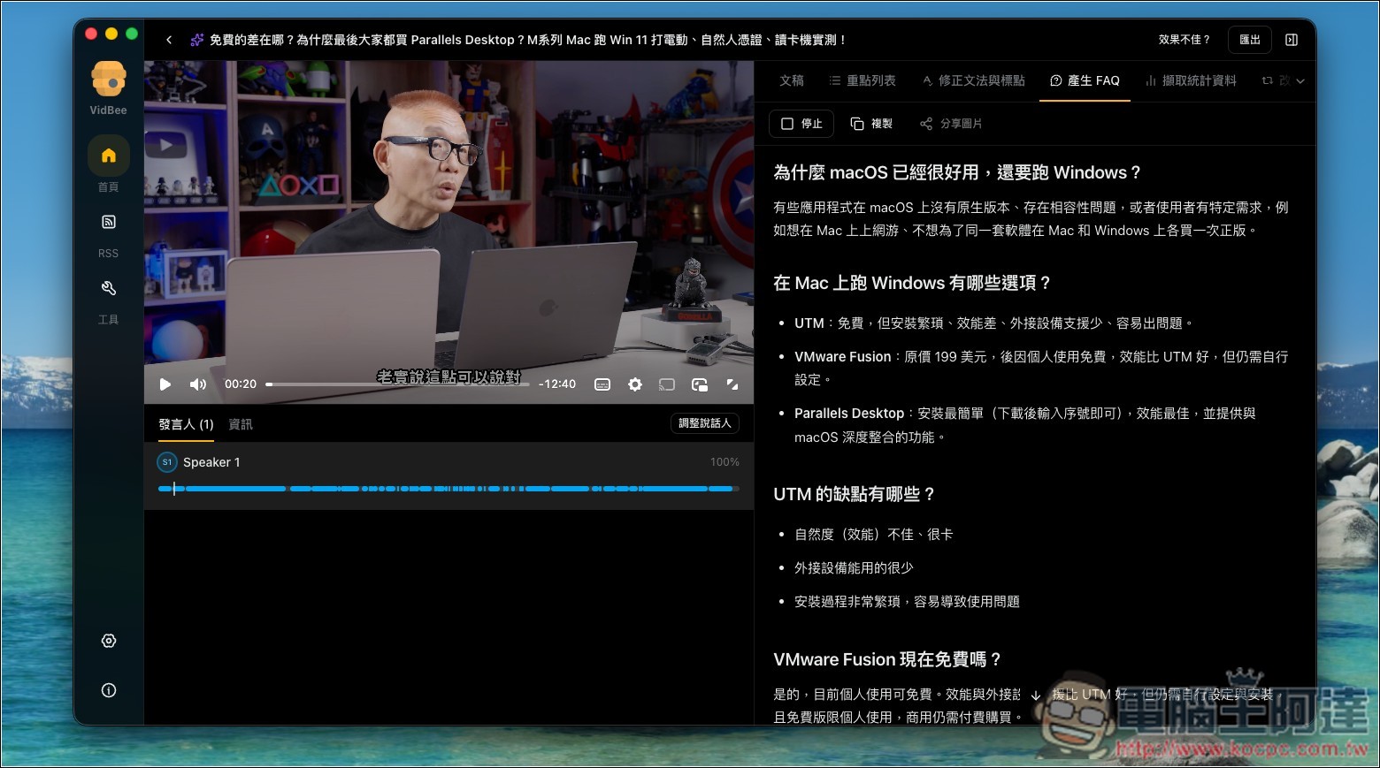
Task: Open settings gear in sidebar
Action: point(109,641)
